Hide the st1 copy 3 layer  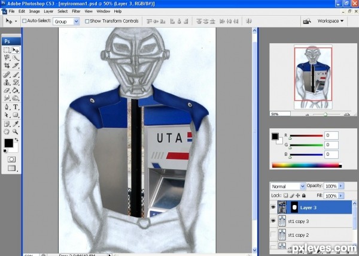coord(273,221)
